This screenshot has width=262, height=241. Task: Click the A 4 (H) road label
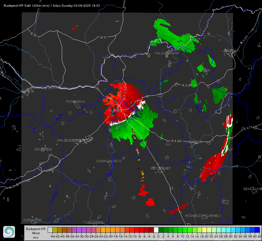coord(176,141)
